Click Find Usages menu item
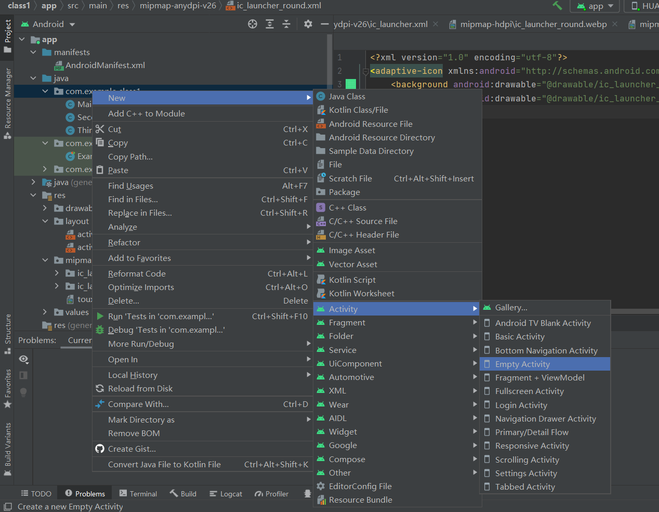 (202, 186)
